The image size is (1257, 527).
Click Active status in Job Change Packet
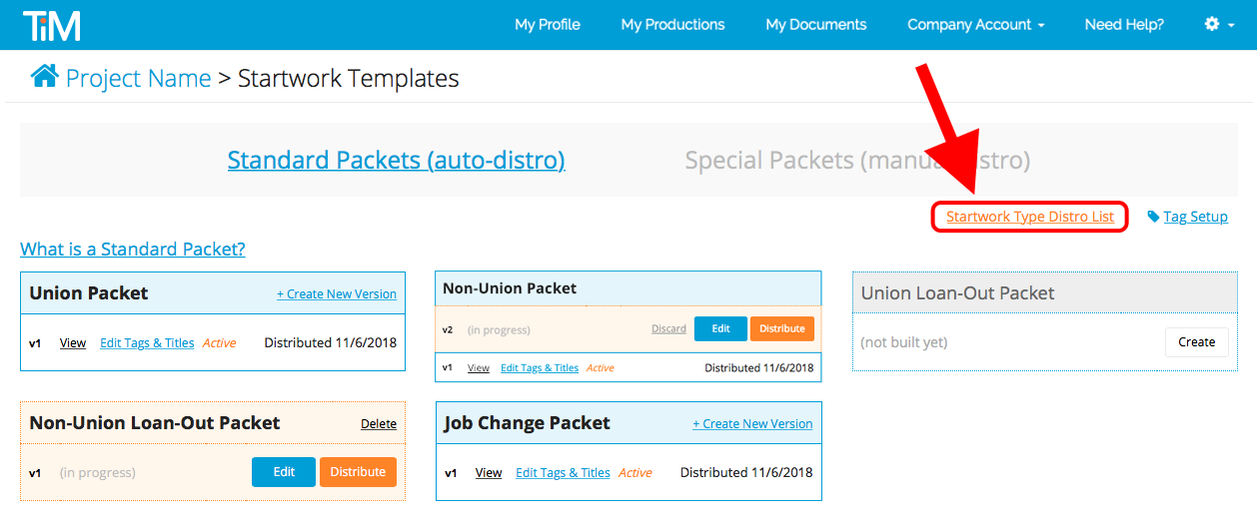coord(634,472)
